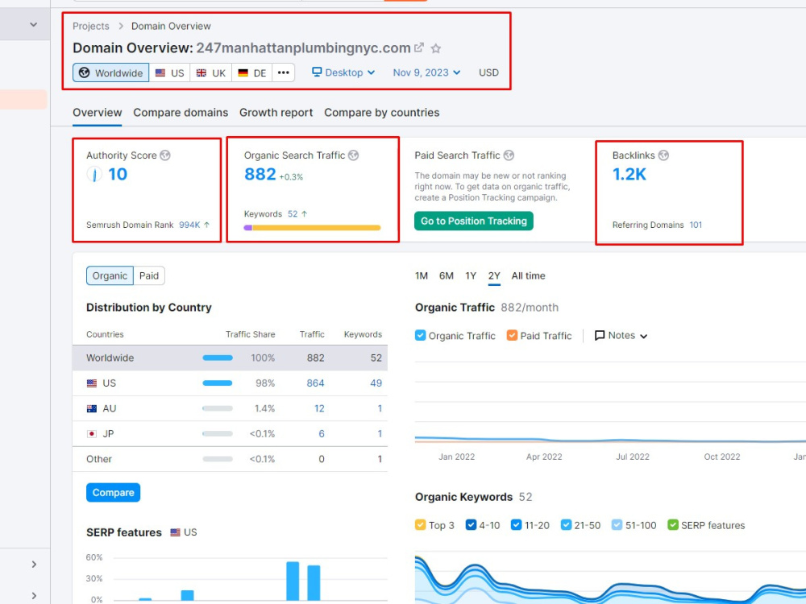Screen dimensions: 806x604
Task: Click Worldwide traffic share bar
Action: 218,358
